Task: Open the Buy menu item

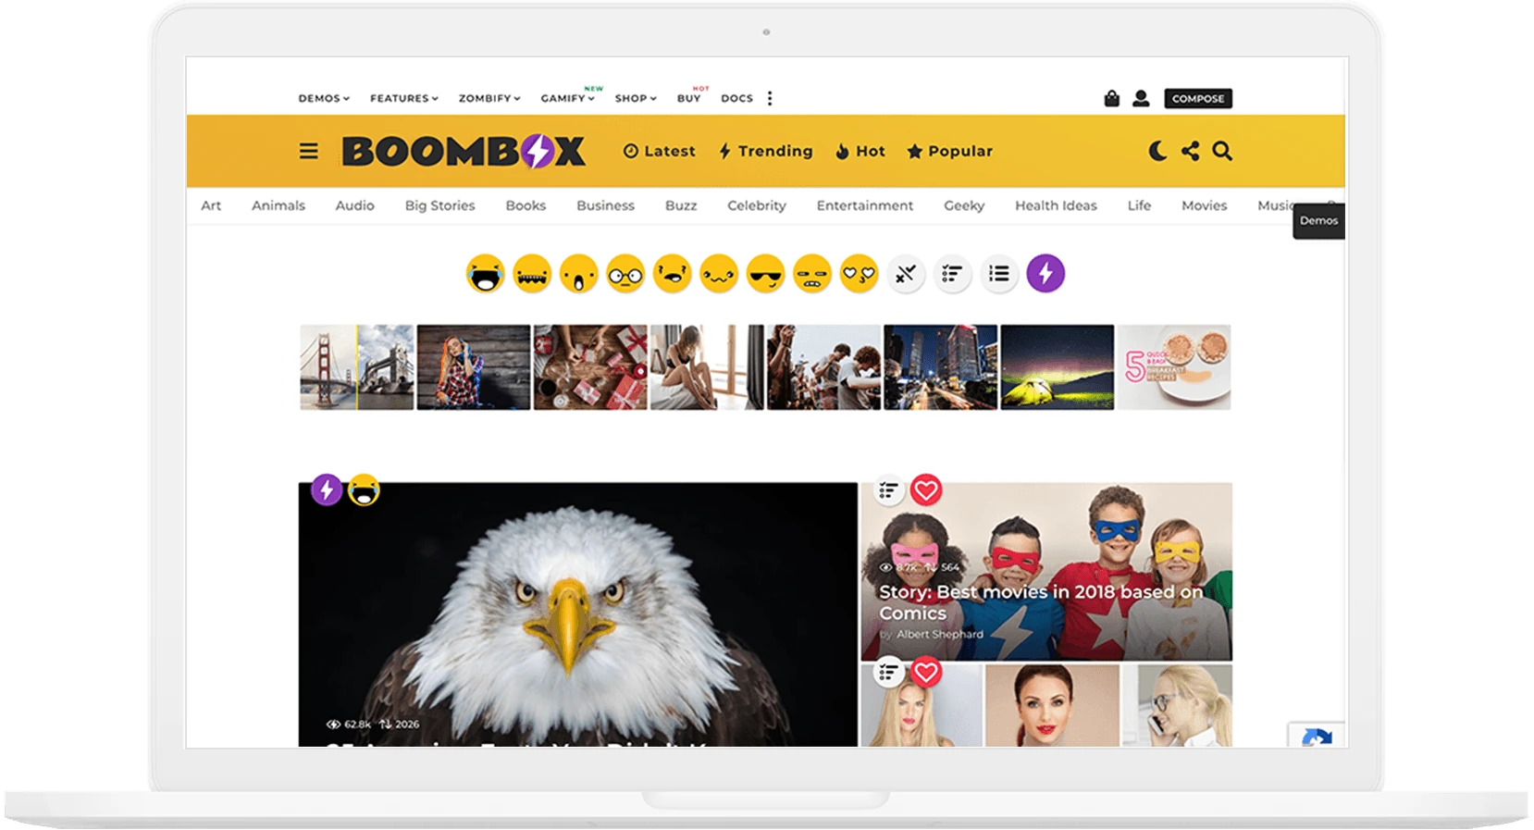Action: [688, 98]
